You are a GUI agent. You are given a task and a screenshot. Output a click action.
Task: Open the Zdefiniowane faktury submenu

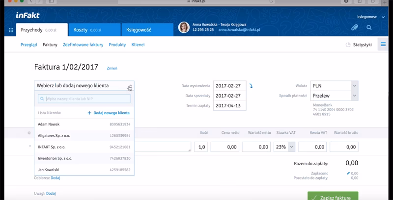coord(83,45)
